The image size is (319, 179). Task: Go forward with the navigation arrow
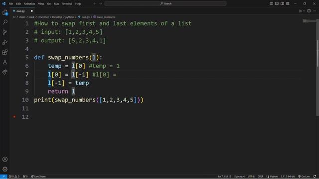click(101, 3)
